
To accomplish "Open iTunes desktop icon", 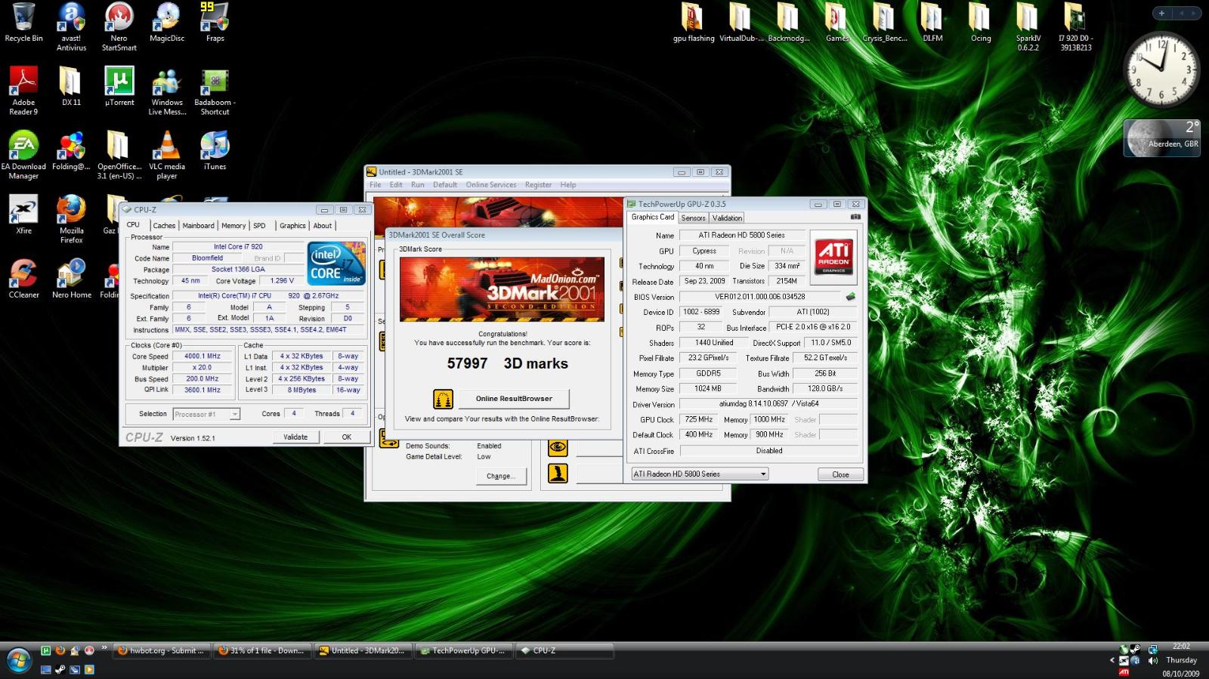I will tap(215, 151).
